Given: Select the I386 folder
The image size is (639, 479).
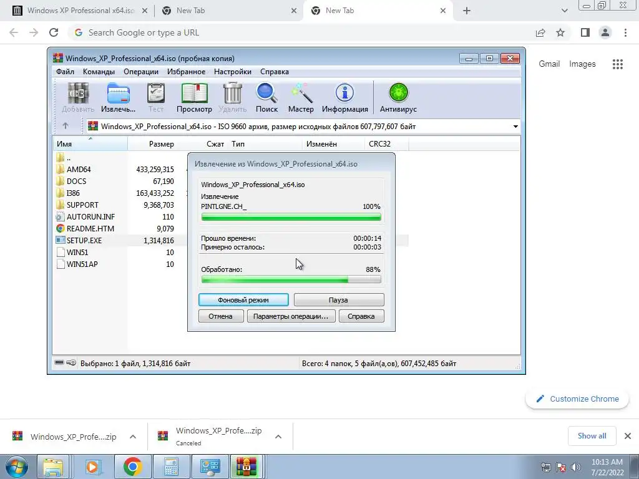Looking at the screenshot, I should click(x=68, y=193).
